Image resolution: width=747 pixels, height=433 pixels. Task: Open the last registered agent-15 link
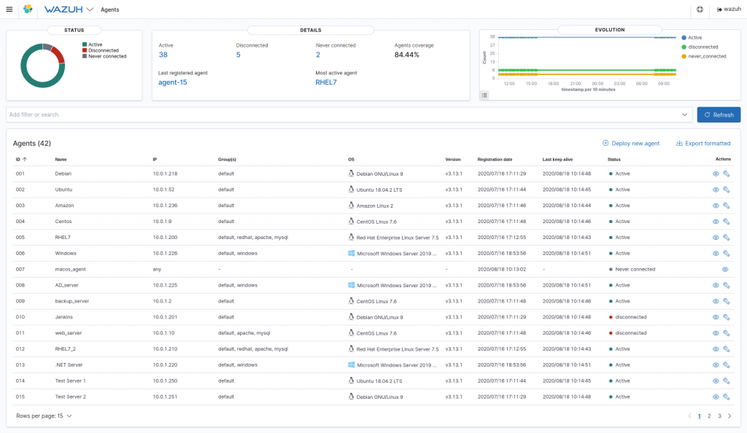(172, 82)
